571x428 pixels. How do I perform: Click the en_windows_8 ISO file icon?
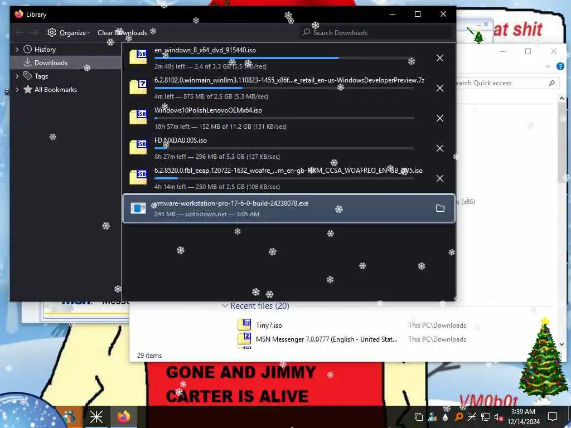[x=138, y=57]
